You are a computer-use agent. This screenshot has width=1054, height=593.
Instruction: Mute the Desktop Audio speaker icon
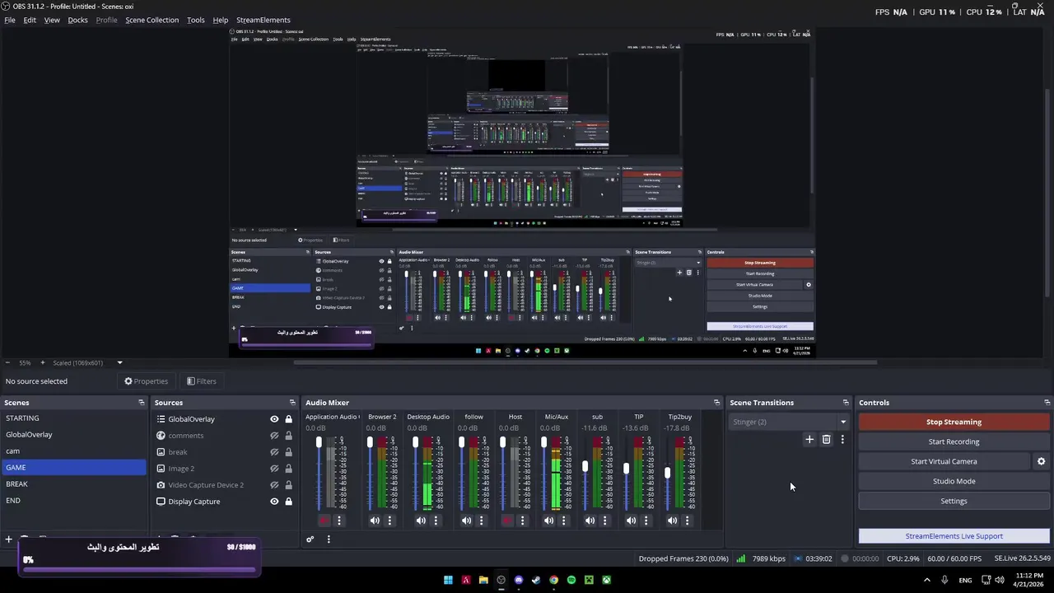pyautogui.click(x=421, y=521)
